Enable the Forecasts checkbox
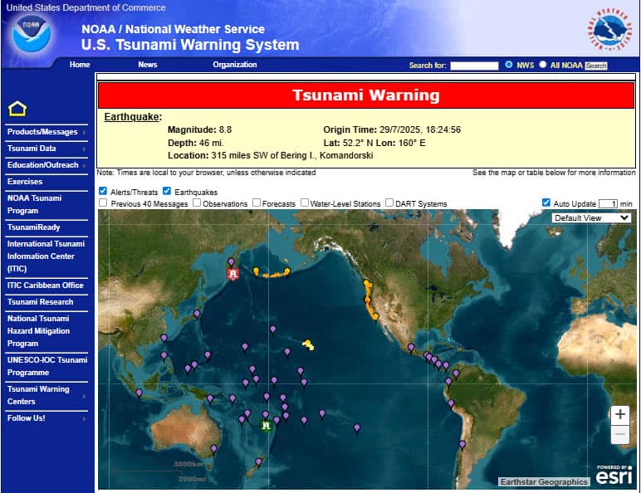This screenshot has width=641, height=493. (x=257, y=203)
